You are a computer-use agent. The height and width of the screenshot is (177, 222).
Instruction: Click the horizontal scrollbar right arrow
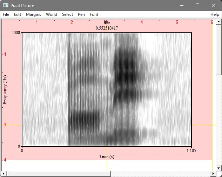[x=213, y=174]
